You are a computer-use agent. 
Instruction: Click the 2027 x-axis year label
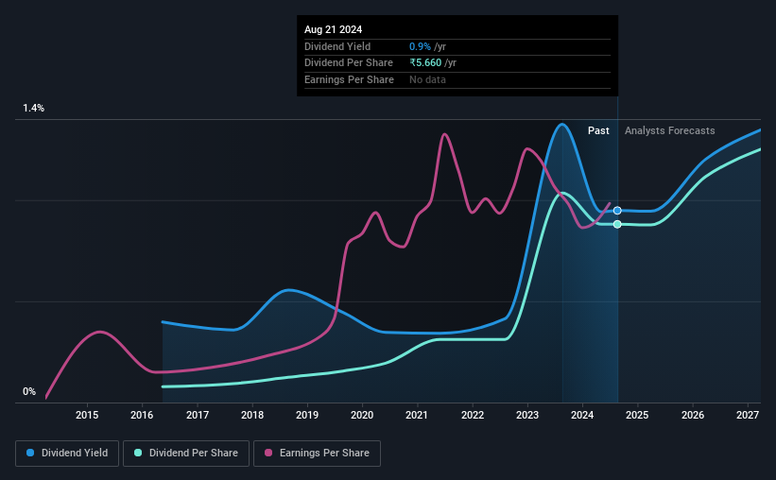point(748,415)
